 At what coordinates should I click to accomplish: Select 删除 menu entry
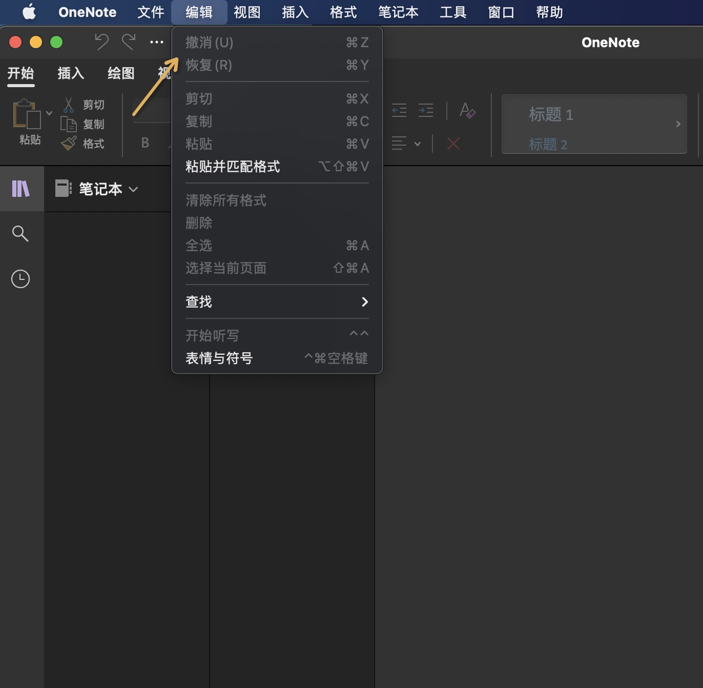coord(277,222)
